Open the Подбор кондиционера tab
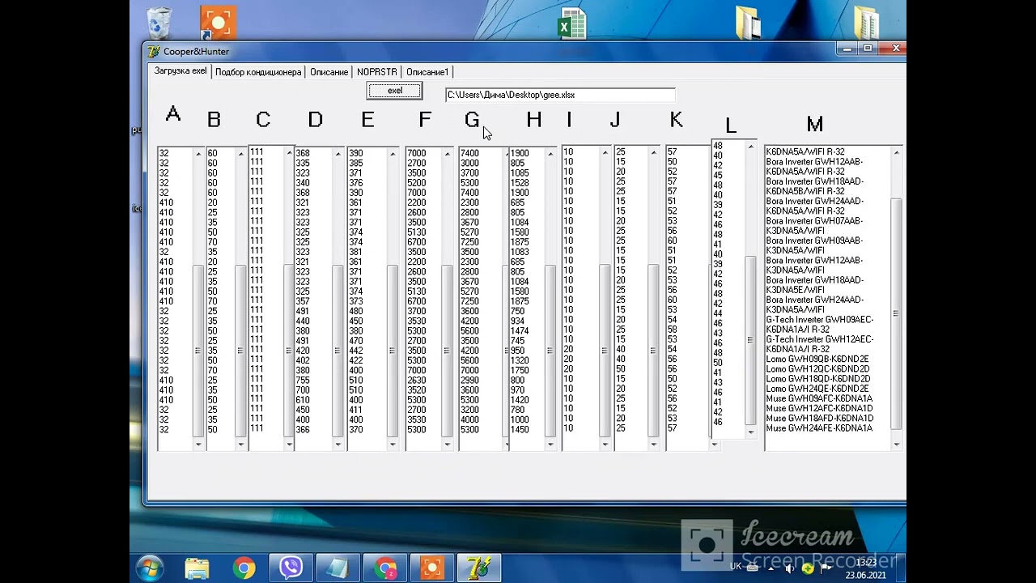1036x583 pixels. coord(258,72)
